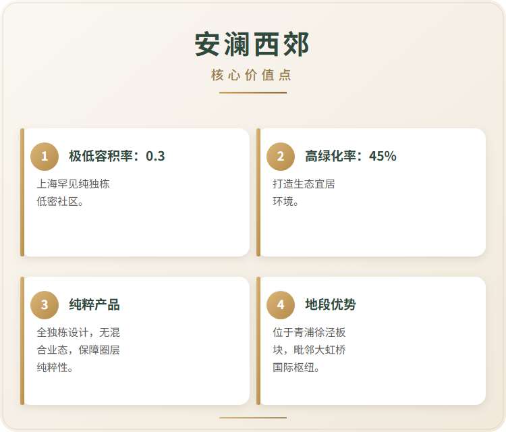Viewport: 506px width, 432px height.
Task: Click the heading 极低容积率：0.3
Action: [117, 157]
